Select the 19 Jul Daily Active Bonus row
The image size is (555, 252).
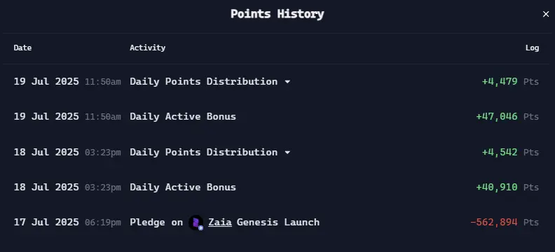(x=276, y=117)
